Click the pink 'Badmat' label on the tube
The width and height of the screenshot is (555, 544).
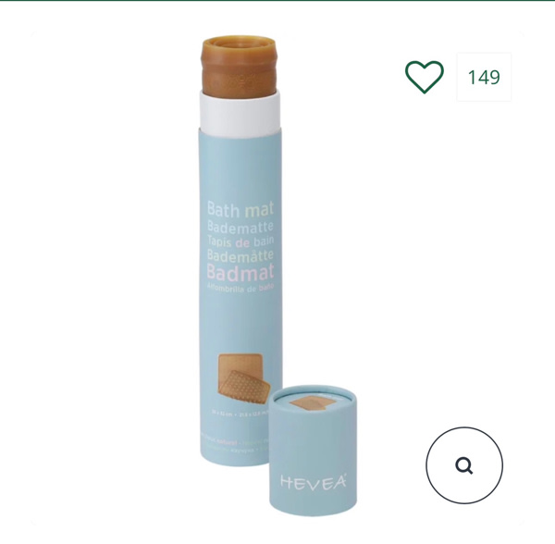[240, 272]
